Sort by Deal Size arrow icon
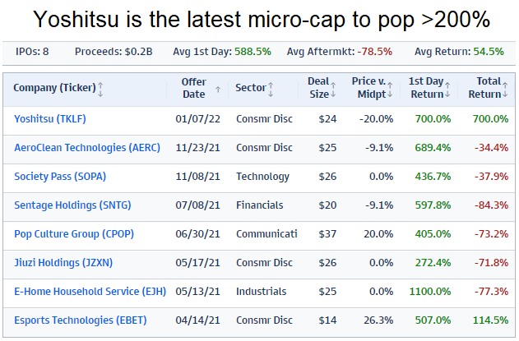This screenshot has height=341, width=519. click(x=333, y=88)
